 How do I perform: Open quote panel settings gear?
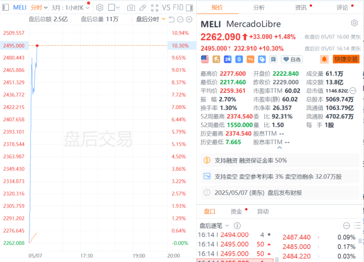[x=354, y=23]
